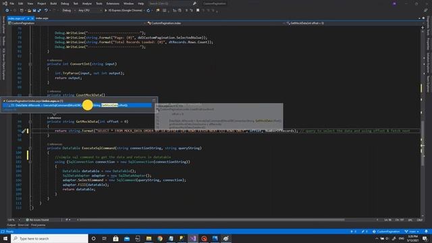432x243 pixels.
Task: Open the Any CPU platform dropdown
Action: tap(90, 11)
